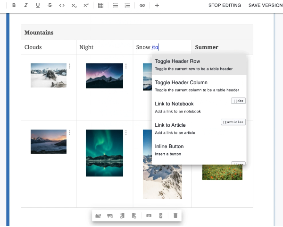Click SAVE VERSION button

pyautogui.click(x=266, y=6)
